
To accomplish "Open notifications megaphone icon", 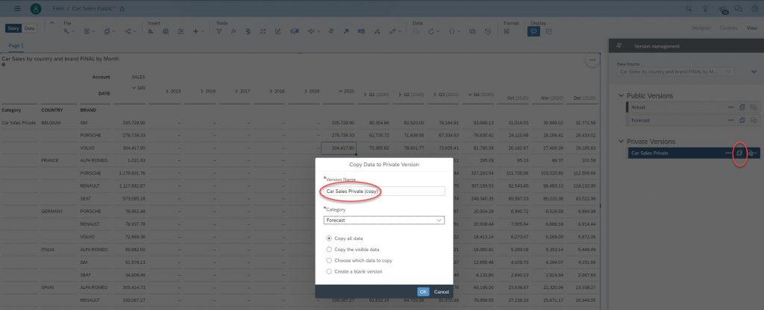I will click(722, 9).
